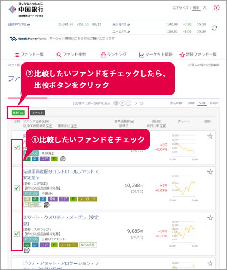Uncheck compare checkbox for 先進国資産配分コントロールファンド
This screenshot has width=227, height=270.
17,188
